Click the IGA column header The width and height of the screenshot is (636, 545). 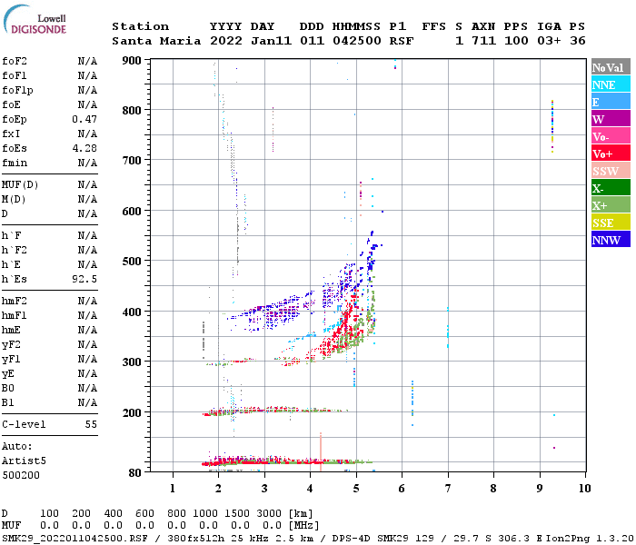[549, 26]
